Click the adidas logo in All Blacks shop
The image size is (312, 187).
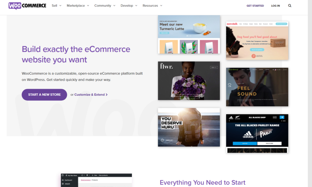(x=248, y=135)
